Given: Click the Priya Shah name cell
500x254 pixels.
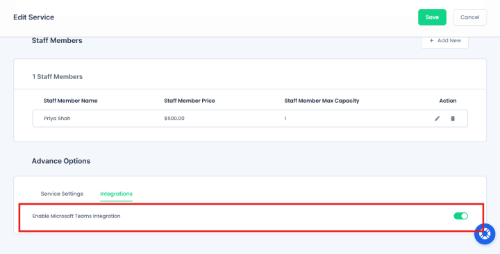Looking at the screenshot, I should coord(57,119).
